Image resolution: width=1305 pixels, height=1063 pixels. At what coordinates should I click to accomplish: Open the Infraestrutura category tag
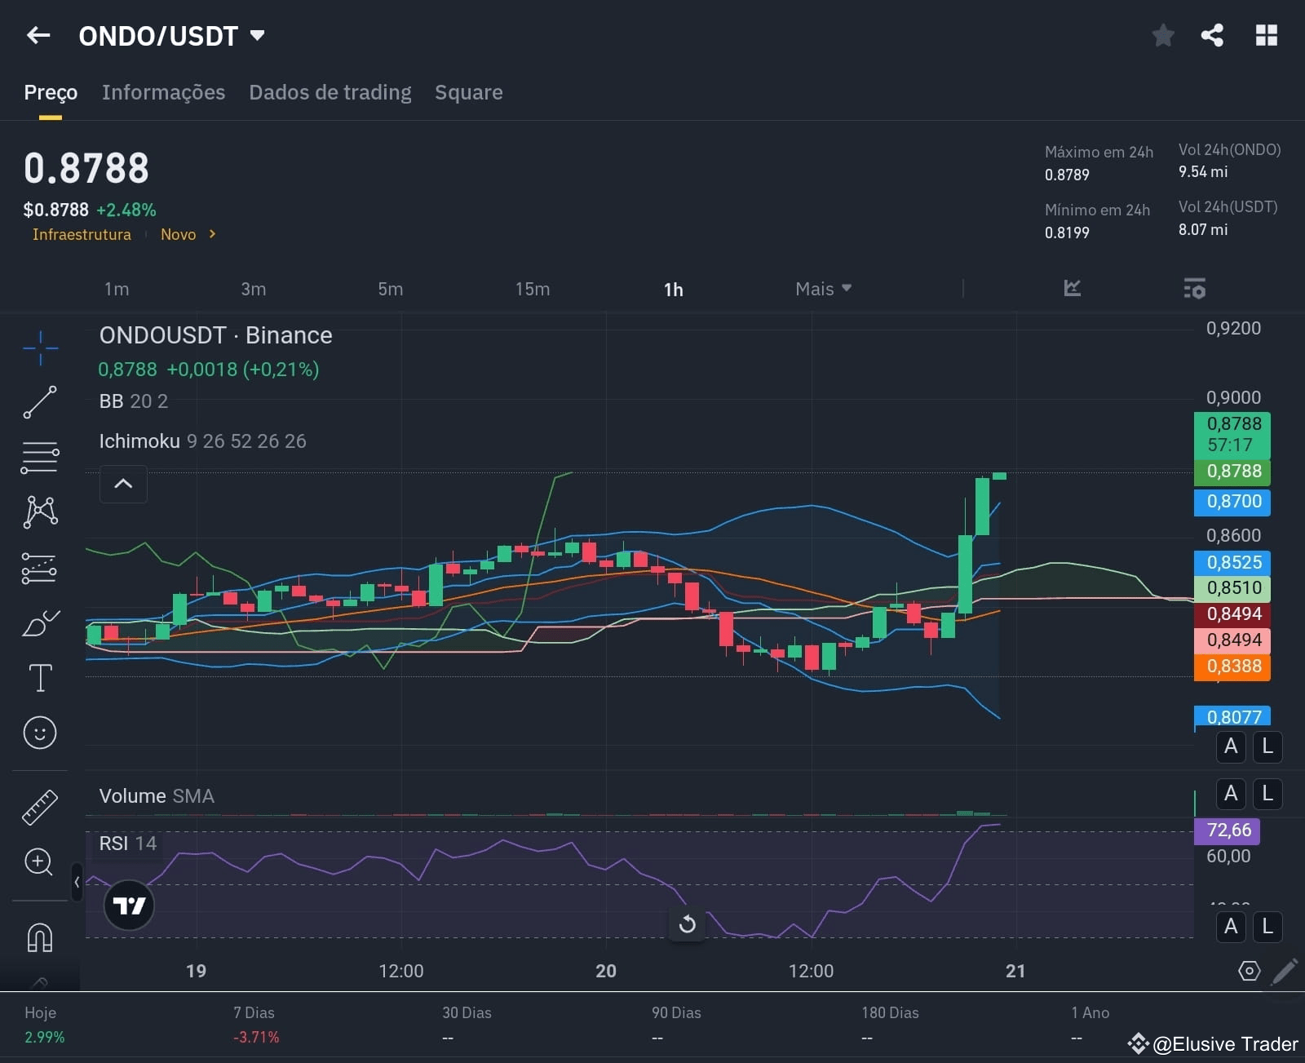(82, 234)
